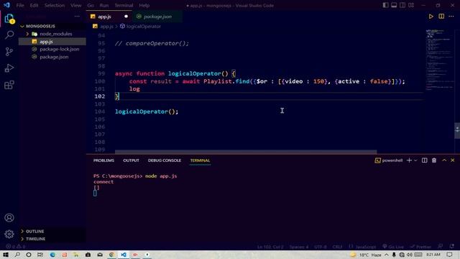Open the Search view in activity bar
The height and width of the screenshot is (259, 460).
(9, 35)
